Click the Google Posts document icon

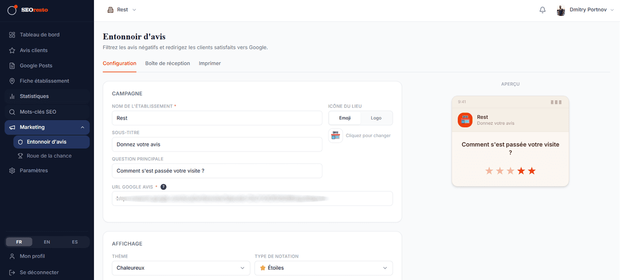coord(12,66)
